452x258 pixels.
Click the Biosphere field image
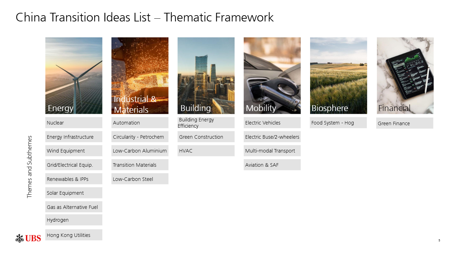click(338, 75)
